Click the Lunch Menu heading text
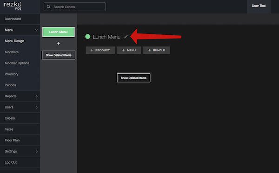 tap(106, 37)
